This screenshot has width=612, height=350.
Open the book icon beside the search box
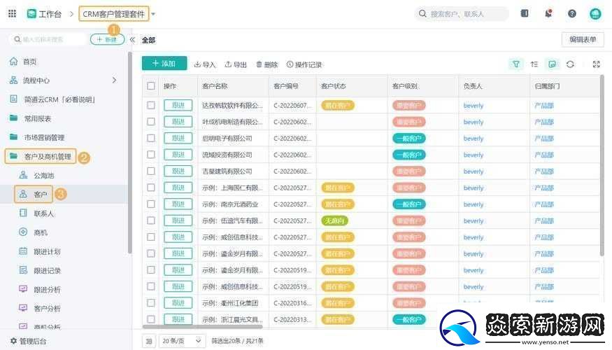coord(525,13)
